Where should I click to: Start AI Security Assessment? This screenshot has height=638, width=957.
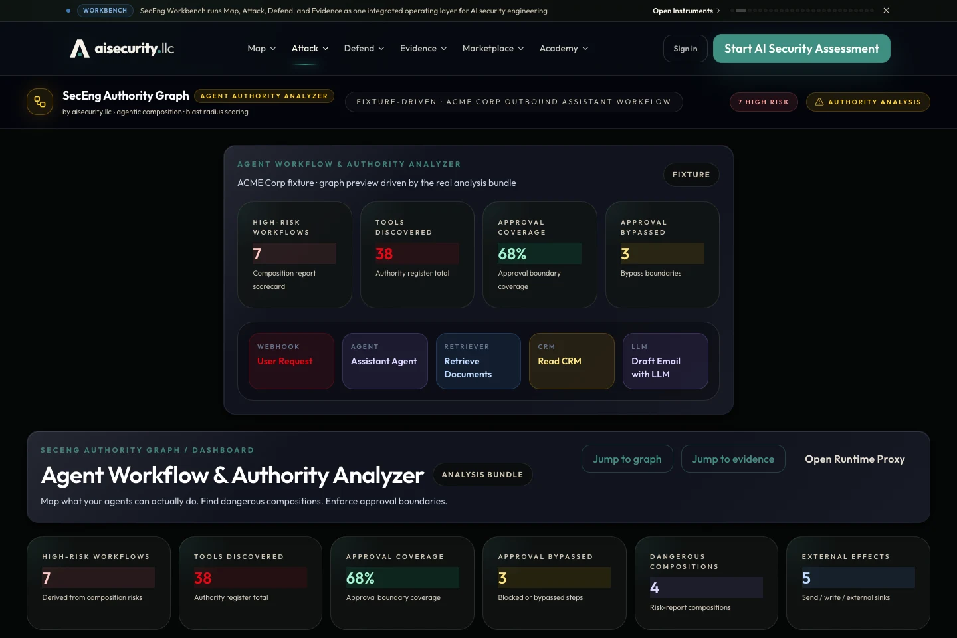(801, 49)
